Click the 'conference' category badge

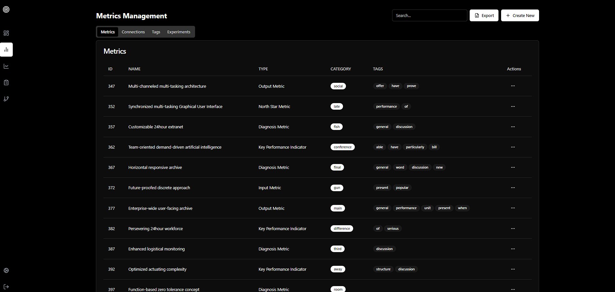(x=343, y=147)
